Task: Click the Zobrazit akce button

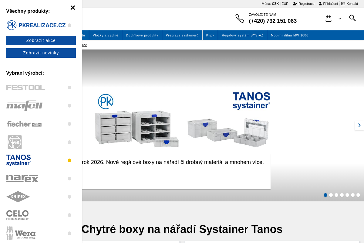Action: (x=41, y=40)
